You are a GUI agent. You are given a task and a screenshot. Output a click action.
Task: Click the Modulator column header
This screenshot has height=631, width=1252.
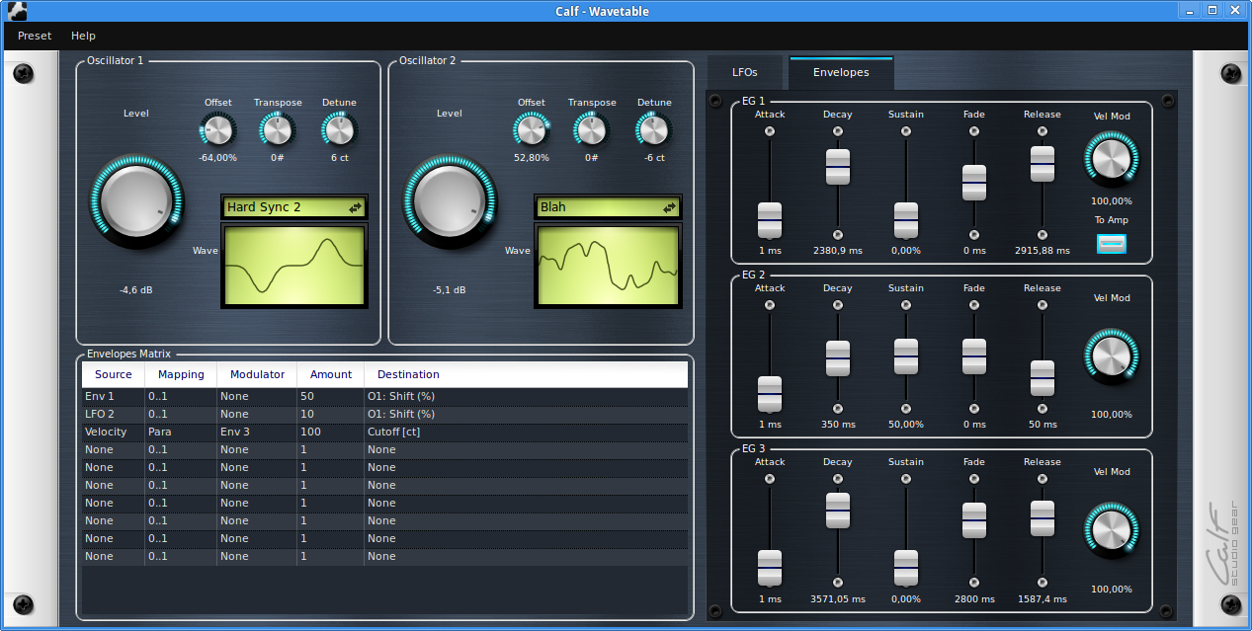pyautogui.click(x=257, y=374)
